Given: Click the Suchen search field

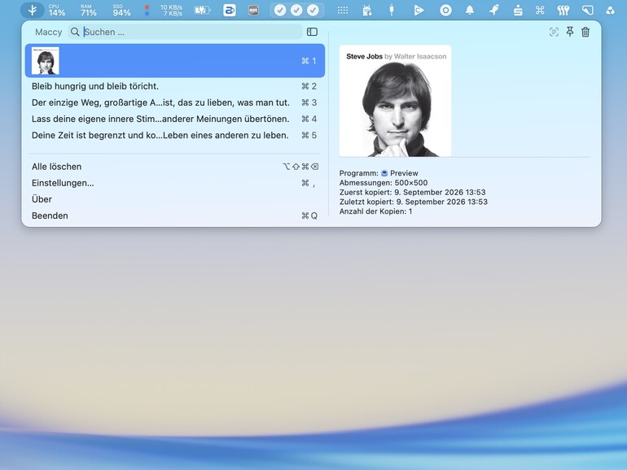Looking at the screenshot, I should (185, 32).
